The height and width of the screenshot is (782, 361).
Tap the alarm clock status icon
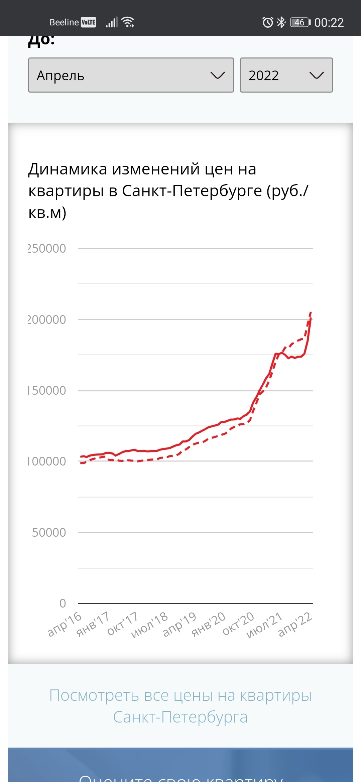[x=268, y=22]
